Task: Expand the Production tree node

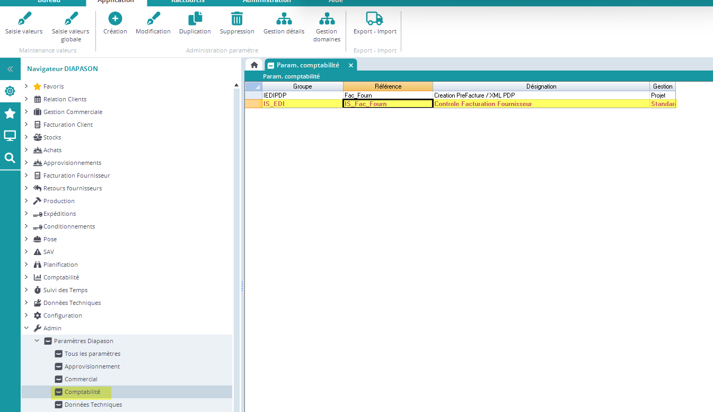Action: [x=27, y=201]
